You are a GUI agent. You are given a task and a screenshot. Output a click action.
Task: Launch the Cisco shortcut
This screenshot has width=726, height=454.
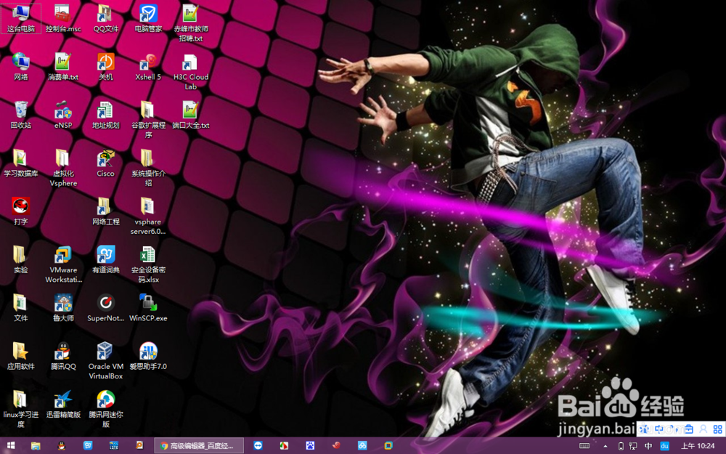tap(105, 163)
